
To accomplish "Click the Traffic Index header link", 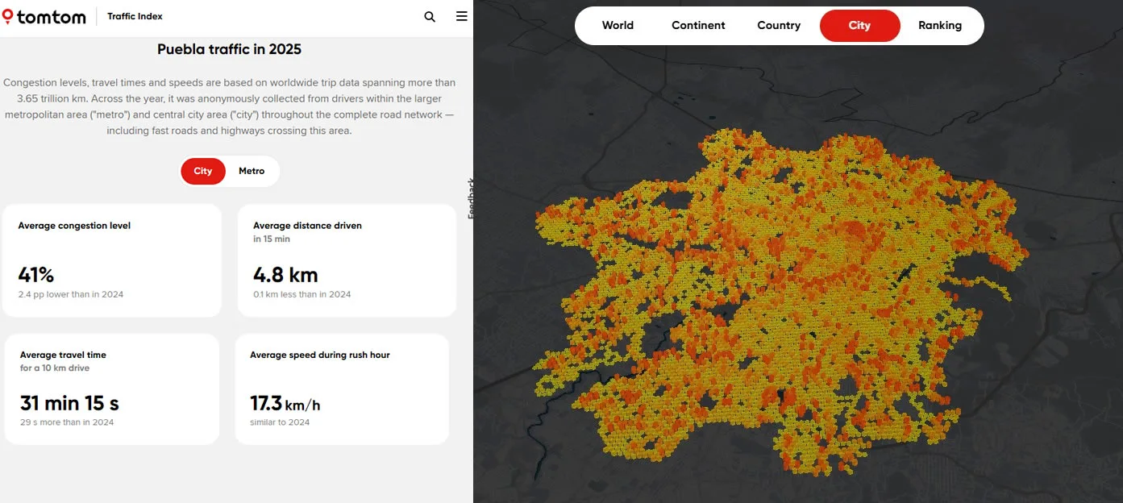I will tap(135, 16).
